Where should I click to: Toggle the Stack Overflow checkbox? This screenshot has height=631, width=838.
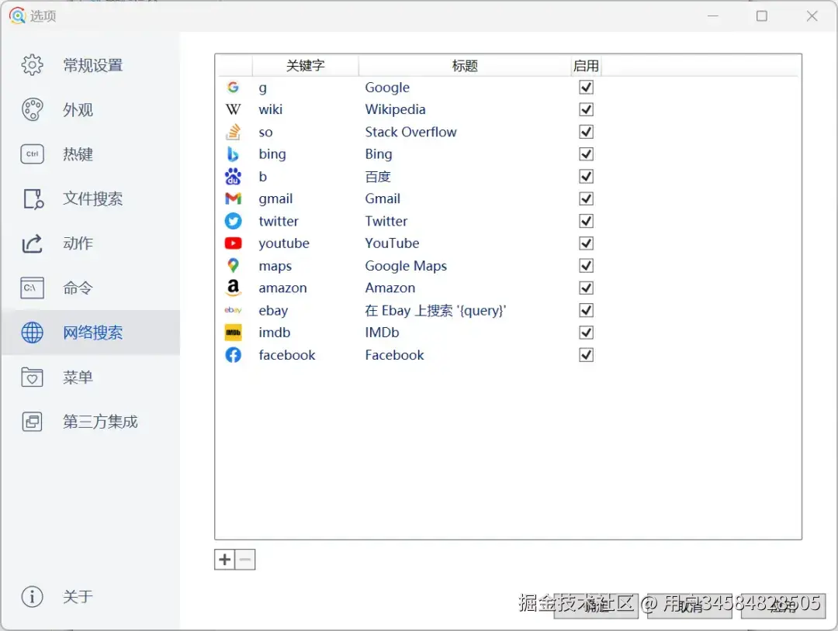(587, 132)
